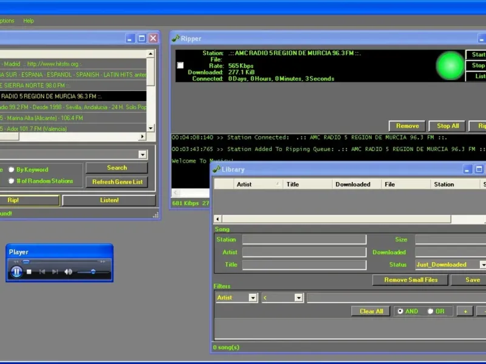Image resolution: width=486 pixels, height=364 pixels.
Task: Tick the checkbox beside the AMC Radio station
Action: [180, 66]
